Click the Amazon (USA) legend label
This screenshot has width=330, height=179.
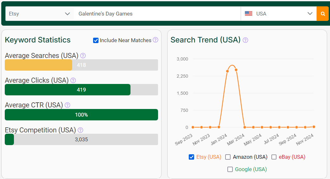point(250,157)
